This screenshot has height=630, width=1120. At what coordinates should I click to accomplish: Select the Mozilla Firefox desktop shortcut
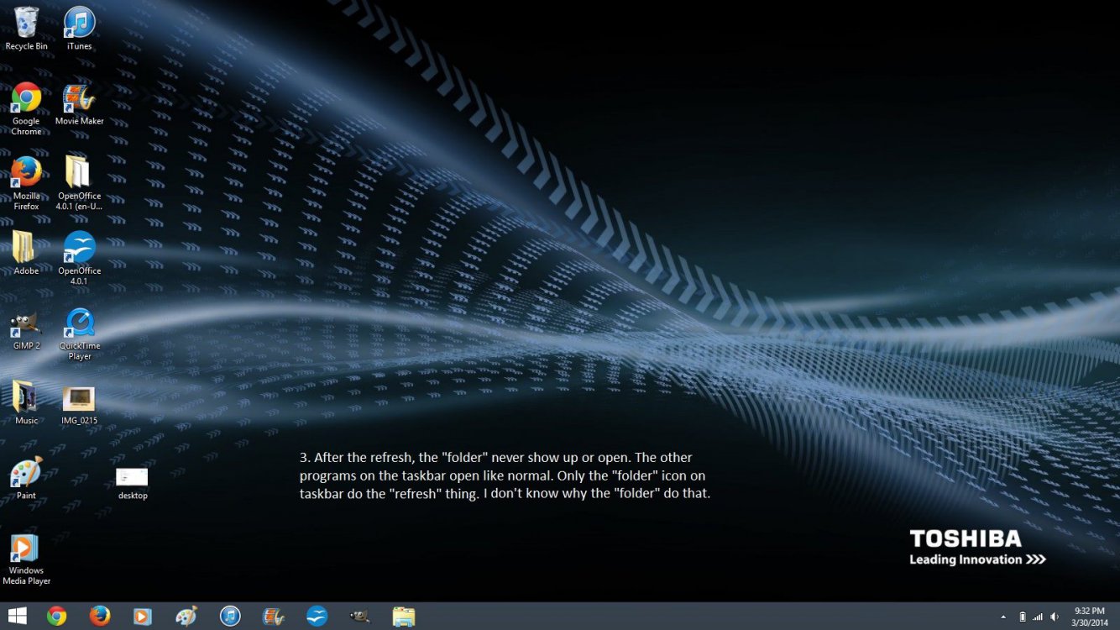(x=26, y=183)
